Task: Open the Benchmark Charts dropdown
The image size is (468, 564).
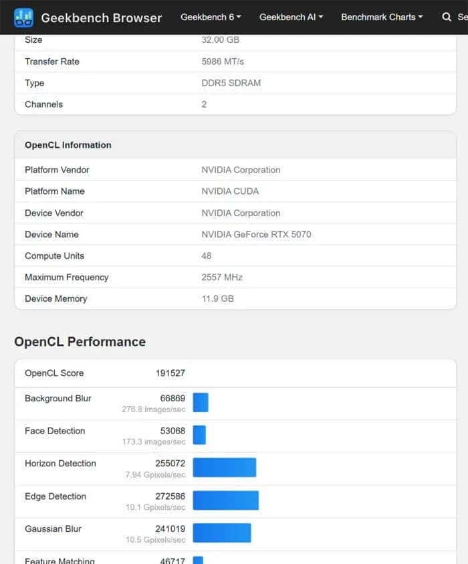Action: (382, 17)
